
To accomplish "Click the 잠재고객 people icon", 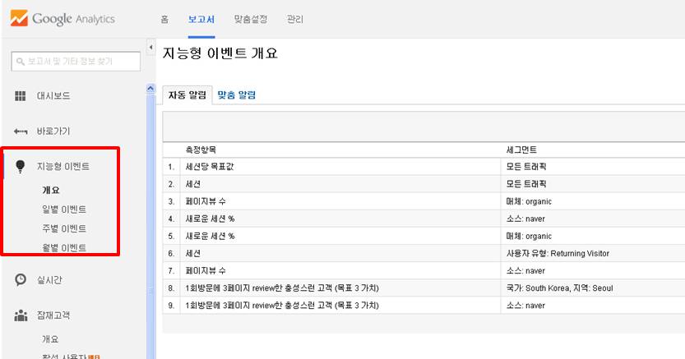I will pos(21,315).
